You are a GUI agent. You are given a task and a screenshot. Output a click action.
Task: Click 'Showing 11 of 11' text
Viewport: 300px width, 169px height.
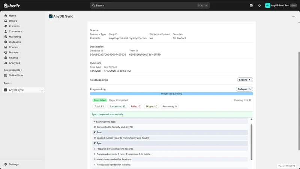tap(242, 100)
